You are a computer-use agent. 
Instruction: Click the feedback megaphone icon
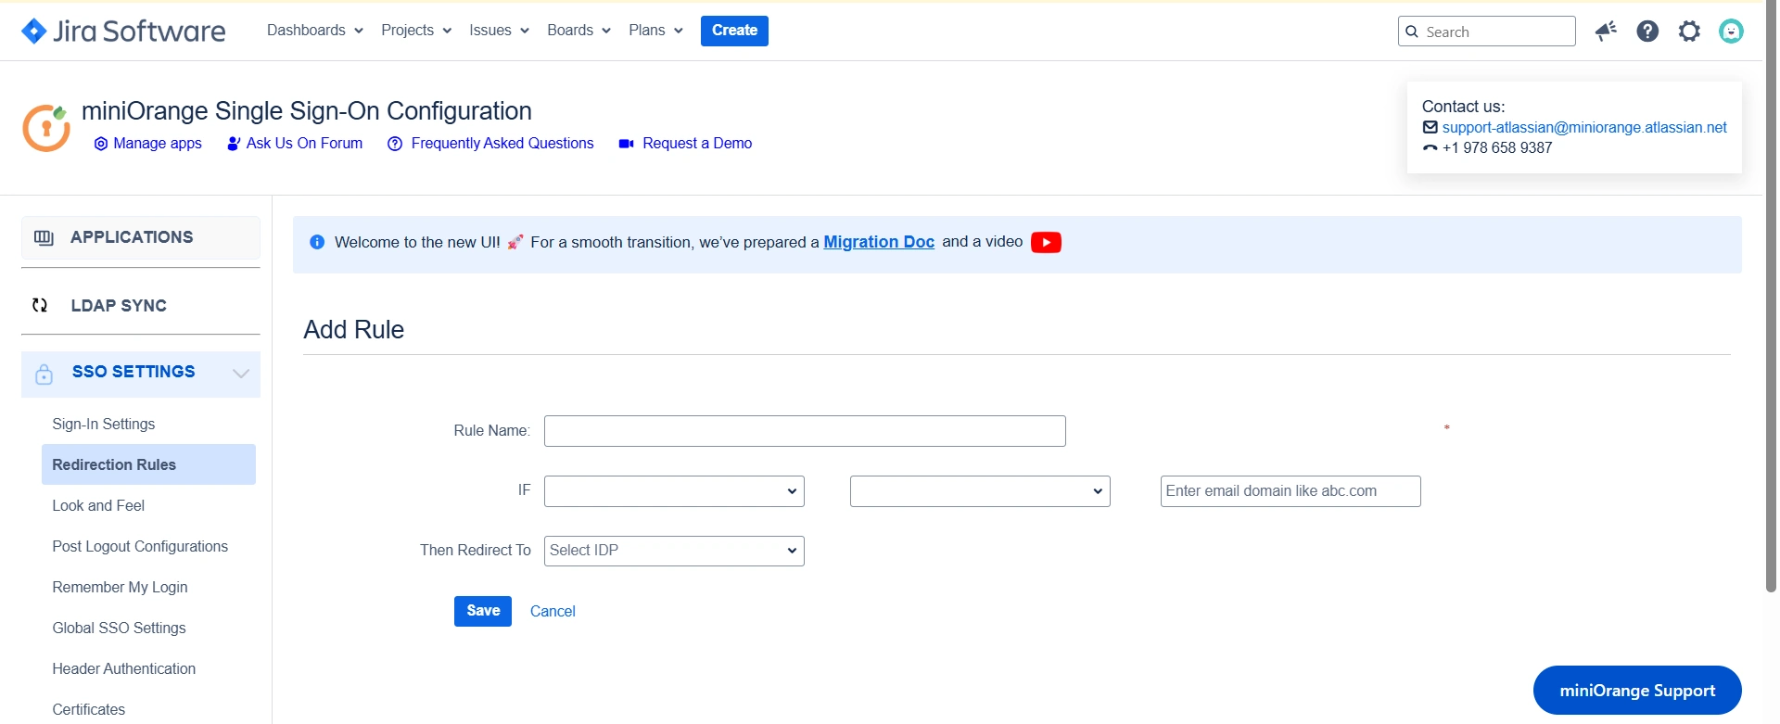click(1606, 32)
